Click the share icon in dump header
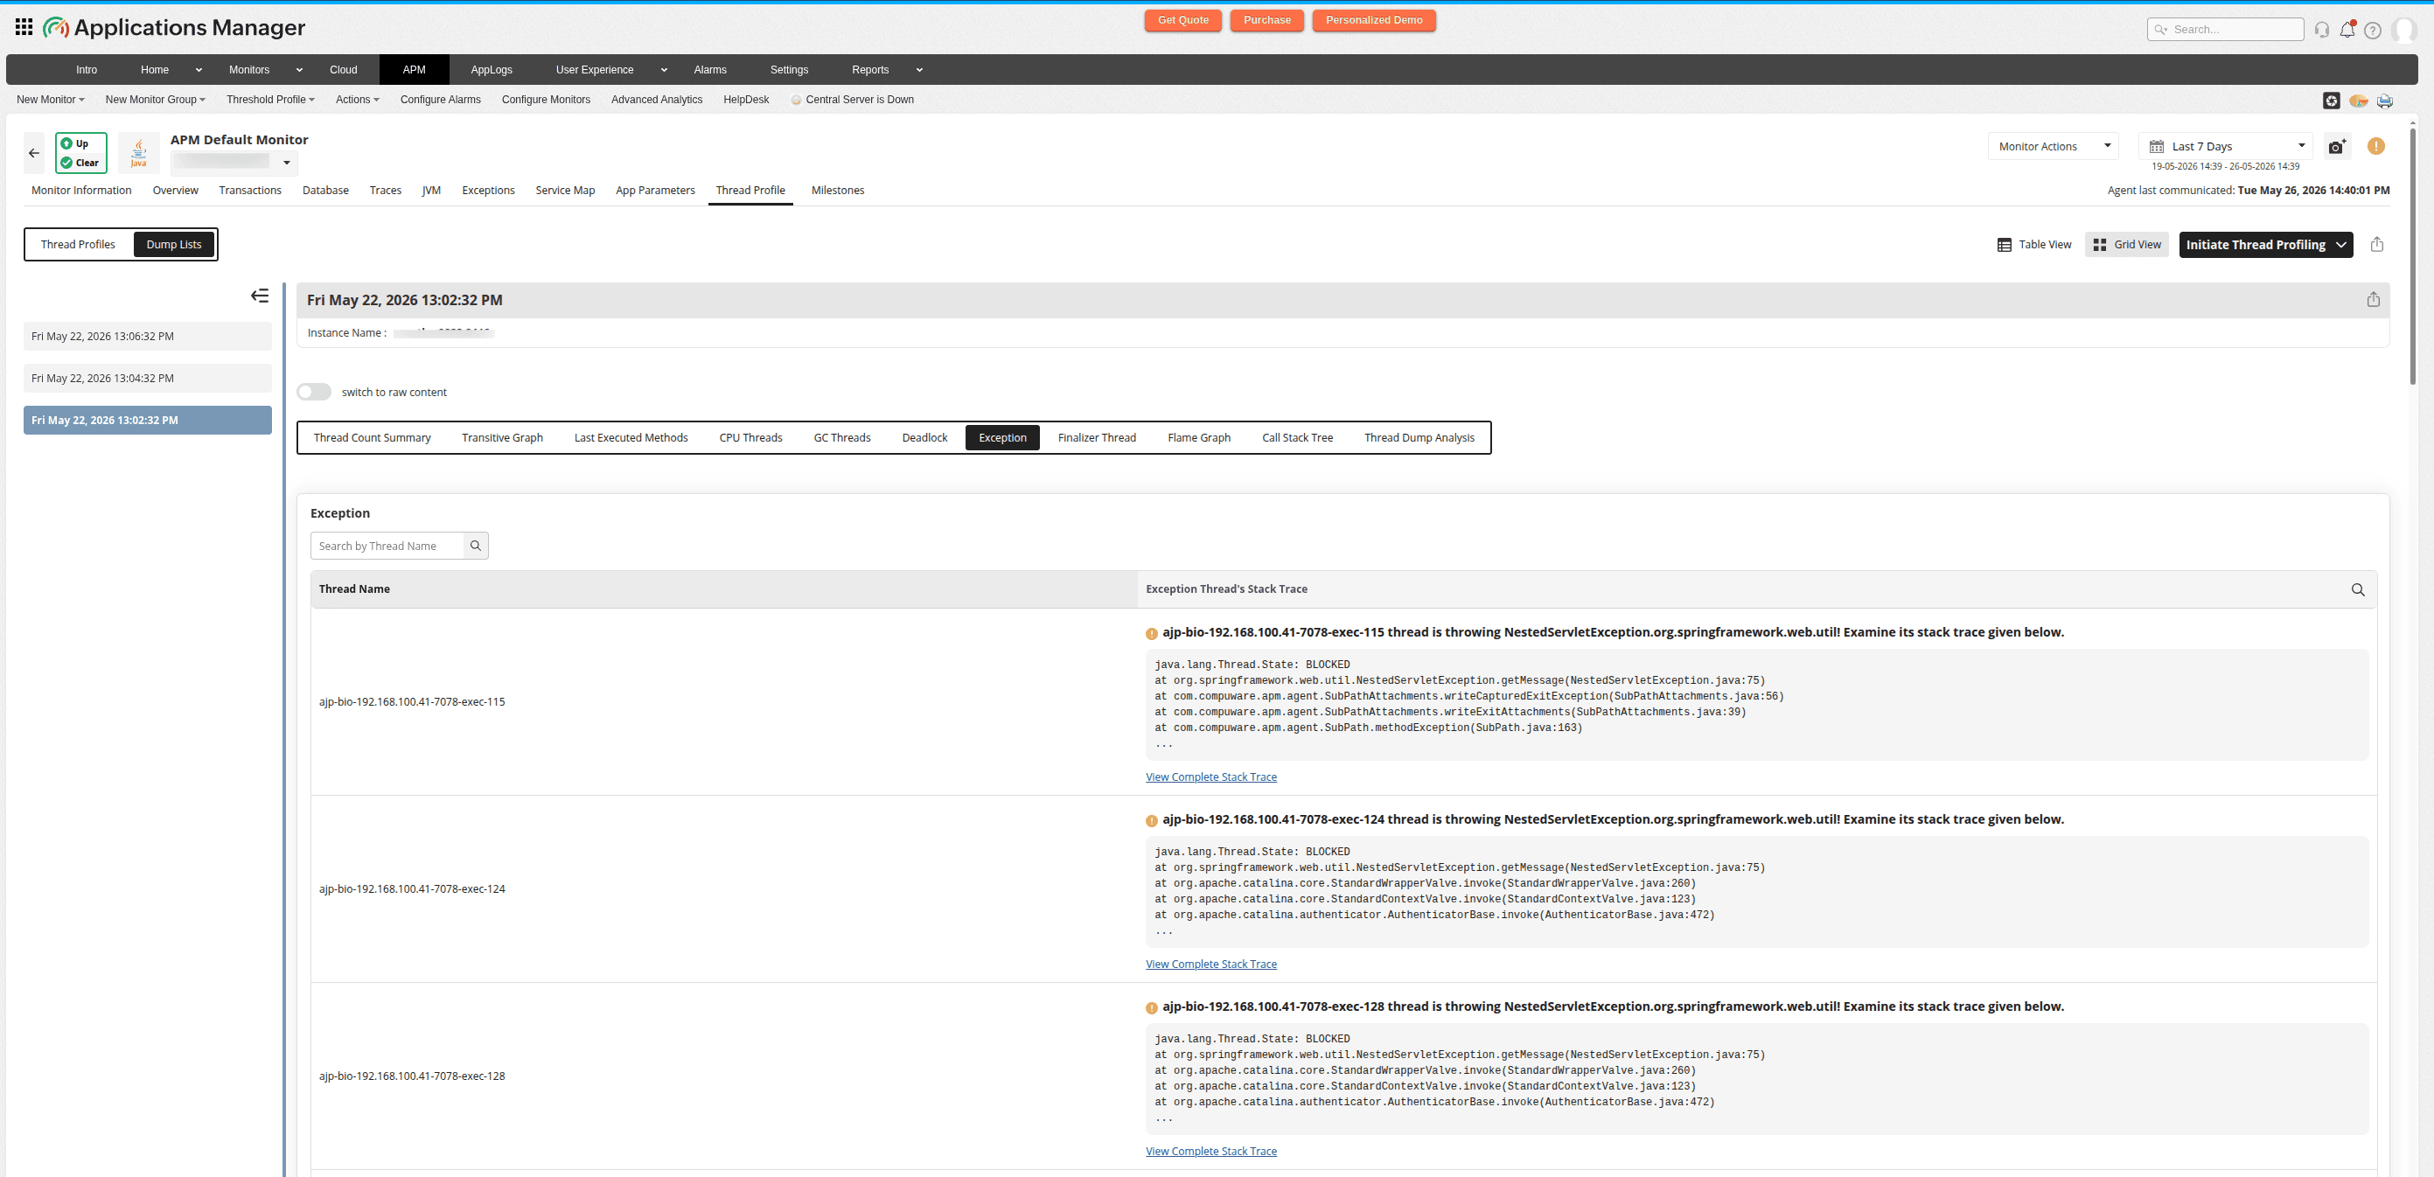Screen dimensions: 2434x1177 tap(2373, 299)
